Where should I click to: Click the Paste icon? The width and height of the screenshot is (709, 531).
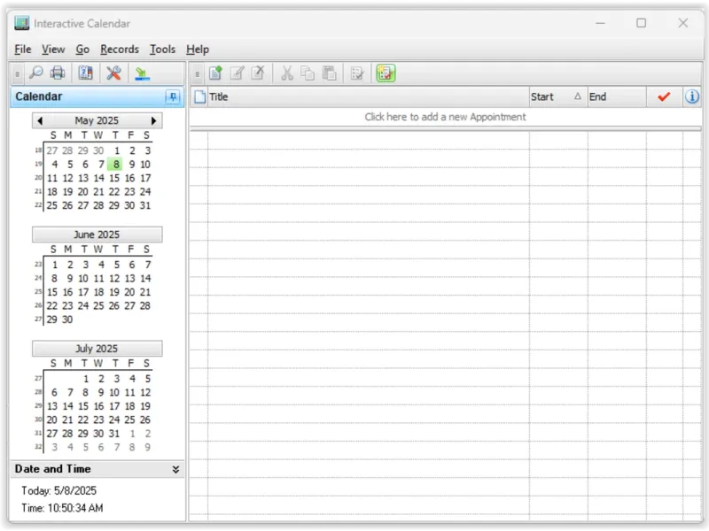(329, 73)
